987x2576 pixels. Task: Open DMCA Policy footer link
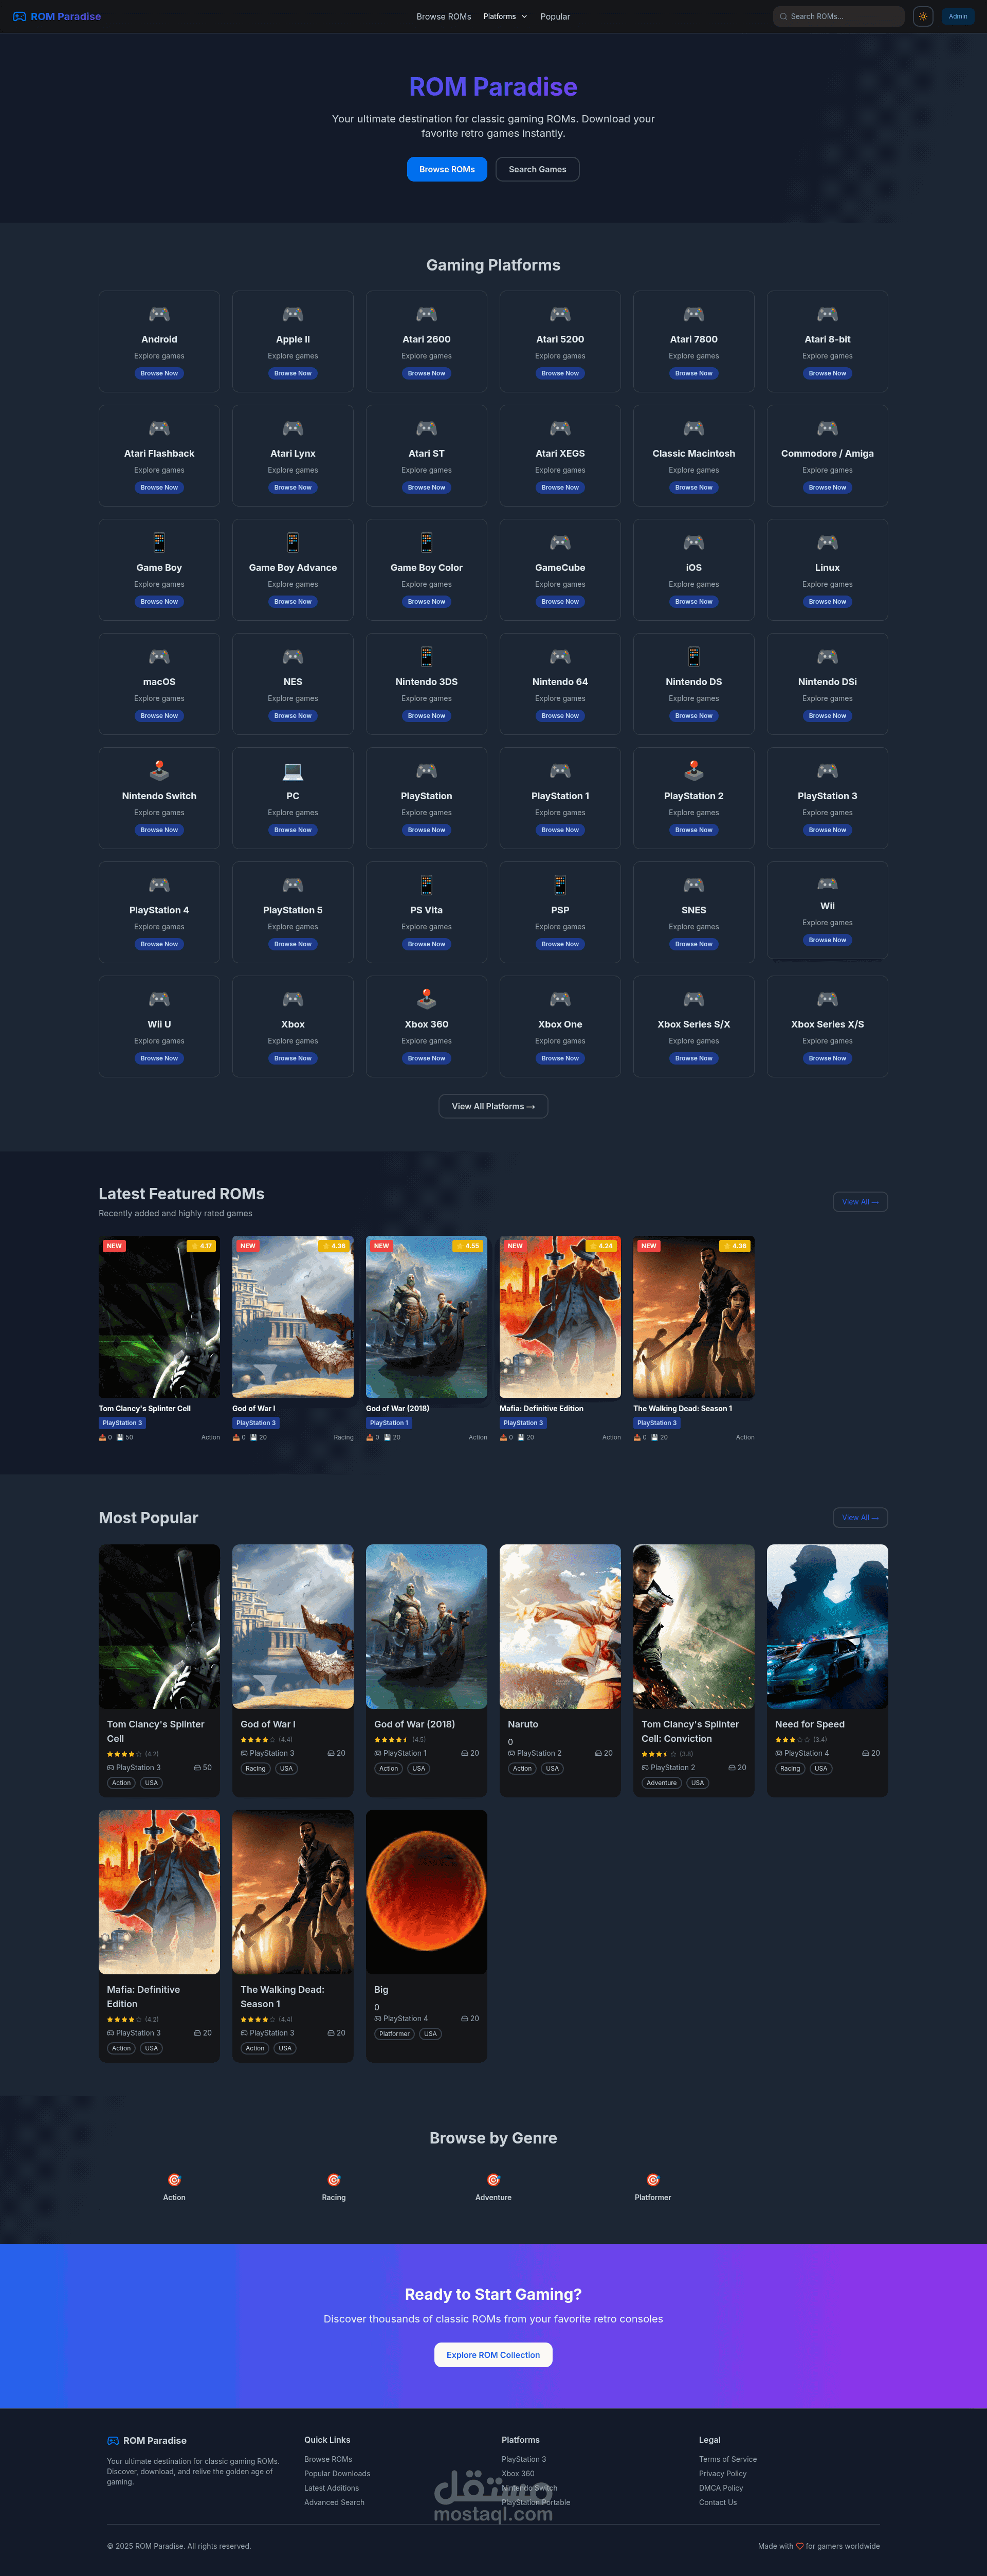(x=721, y=2489)
